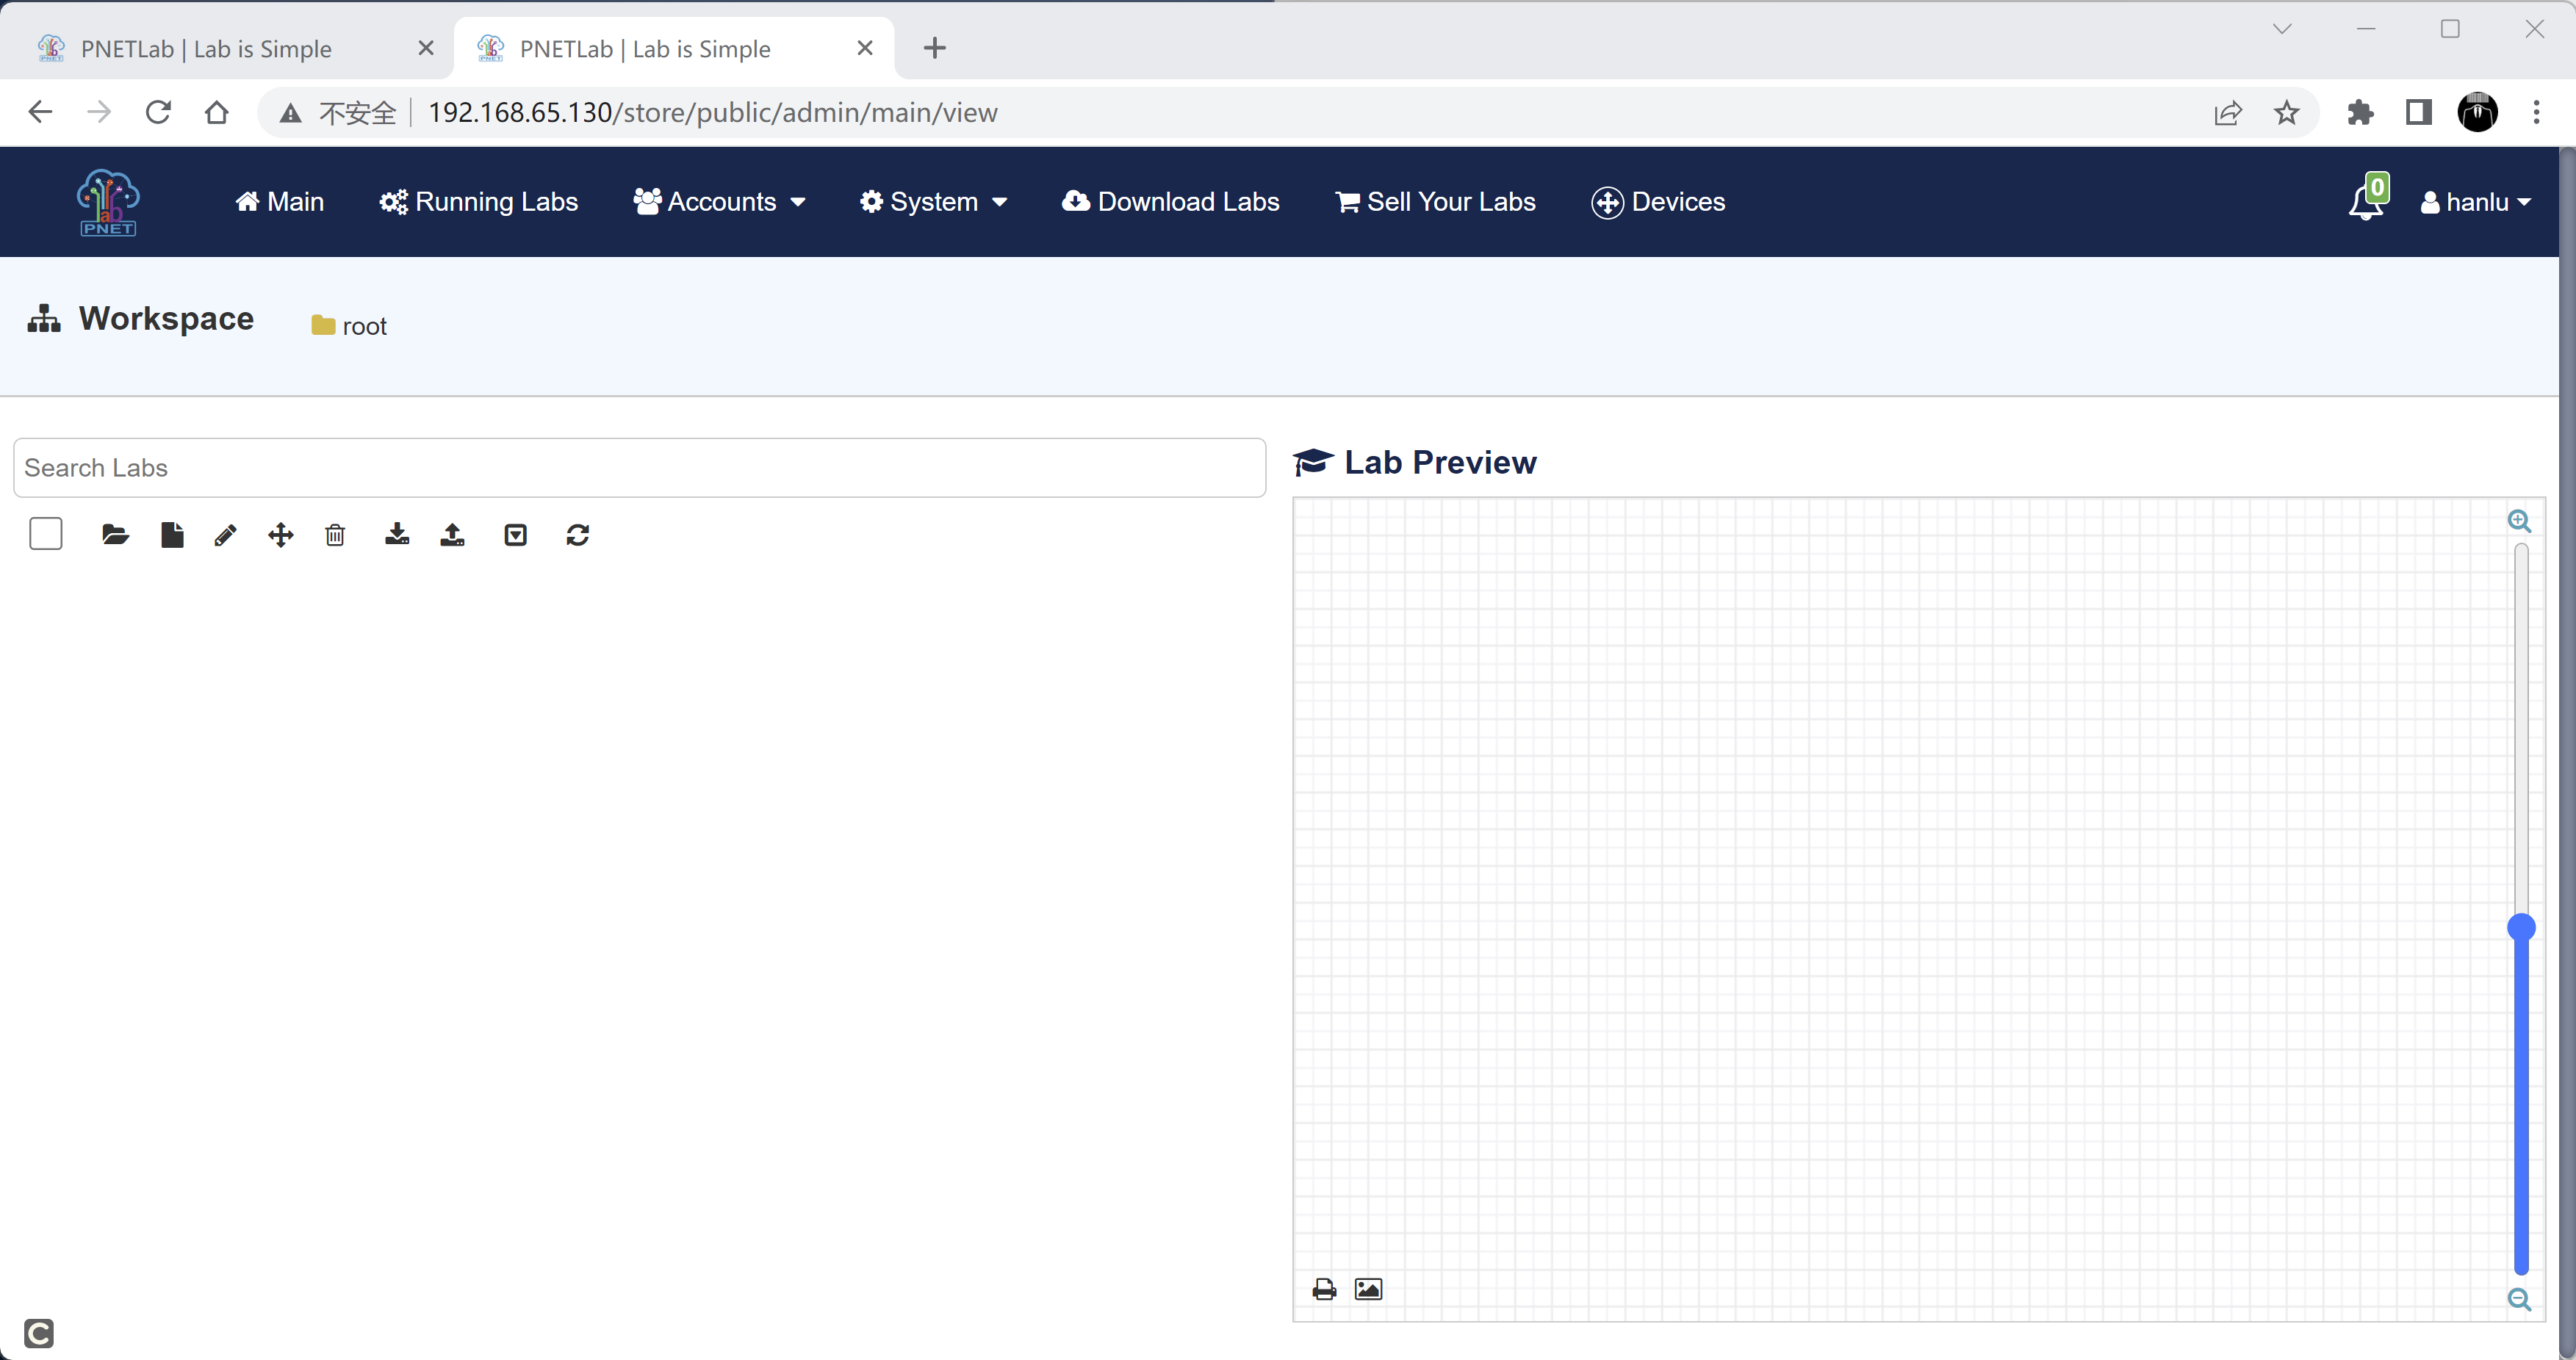2576x1360 pixels.
Task: Open browser home page
Action: [216, 112]
